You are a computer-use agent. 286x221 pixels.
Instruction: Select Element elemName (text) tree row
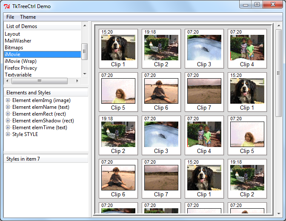click(x=41, y=107)
